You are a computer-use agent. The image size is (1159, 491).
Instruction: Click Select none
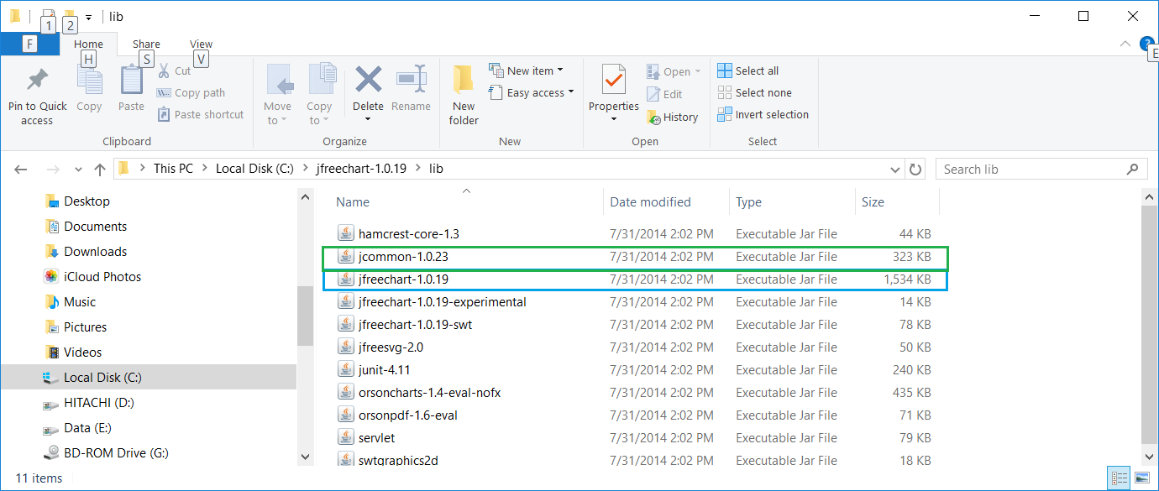[x=754, y=93]
